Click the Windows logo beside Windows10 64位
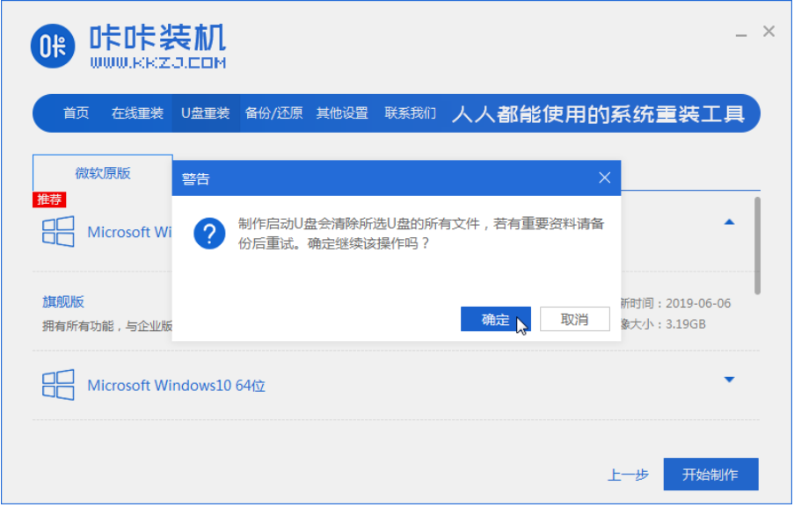 pyautogui.click(x=58, y=385)
